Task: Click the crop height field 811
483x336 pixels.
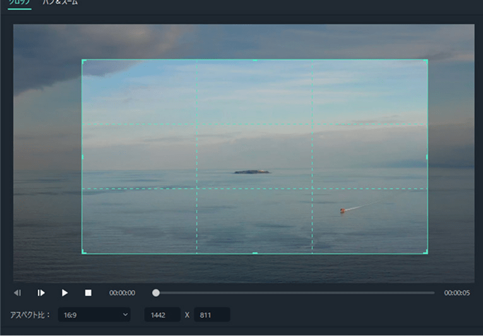Action: pos(212,315)
